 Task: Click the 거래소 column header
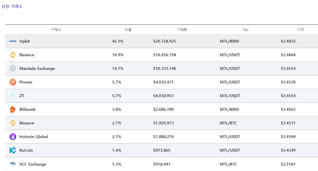tap(56, 30)
